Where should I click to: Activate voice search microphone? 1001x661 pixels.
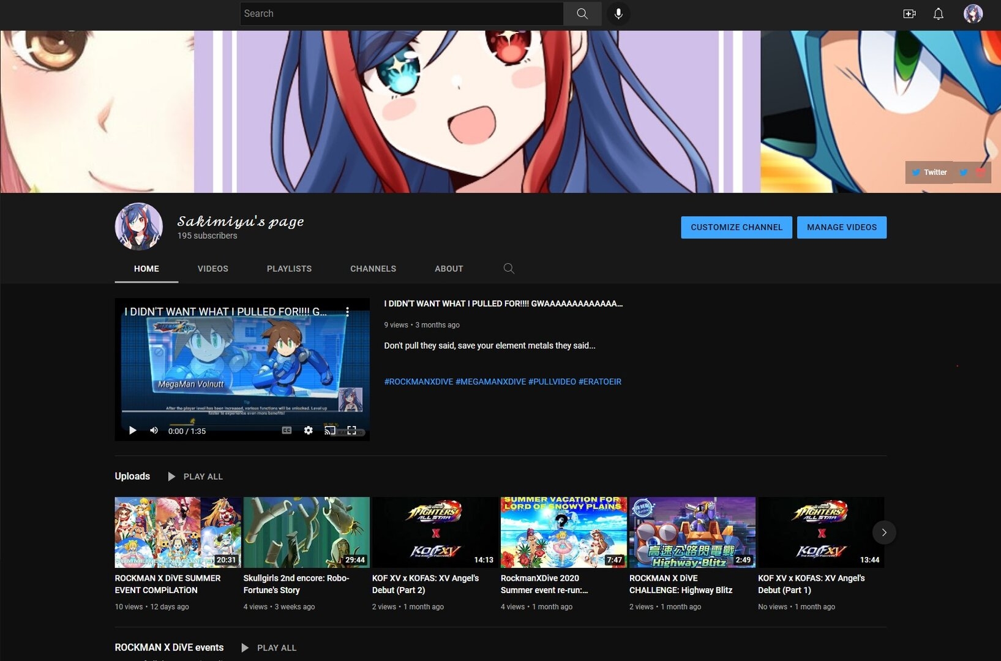point(618,13)
